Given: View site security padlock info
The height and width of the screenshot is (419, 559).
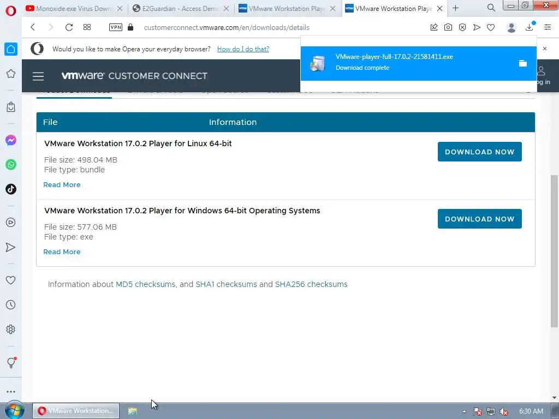Looking at the screenshot, I should pos(130,27).
